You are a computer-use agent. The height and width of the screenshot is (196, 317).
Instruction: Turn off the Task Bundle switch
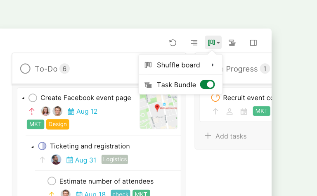[208, 85]
